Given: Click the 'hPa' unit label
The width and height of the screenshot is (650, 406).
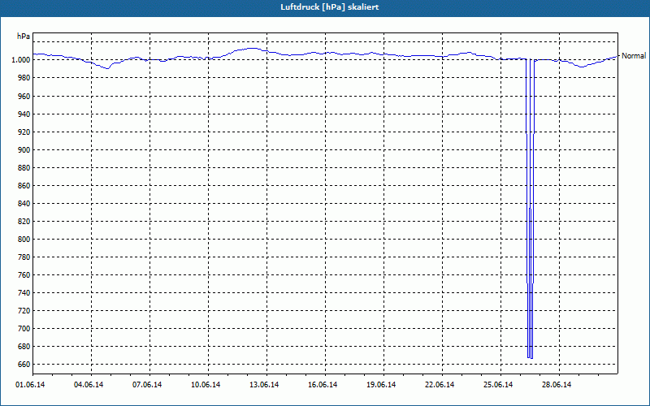Looking at the screenshot, I should (24, 37).
